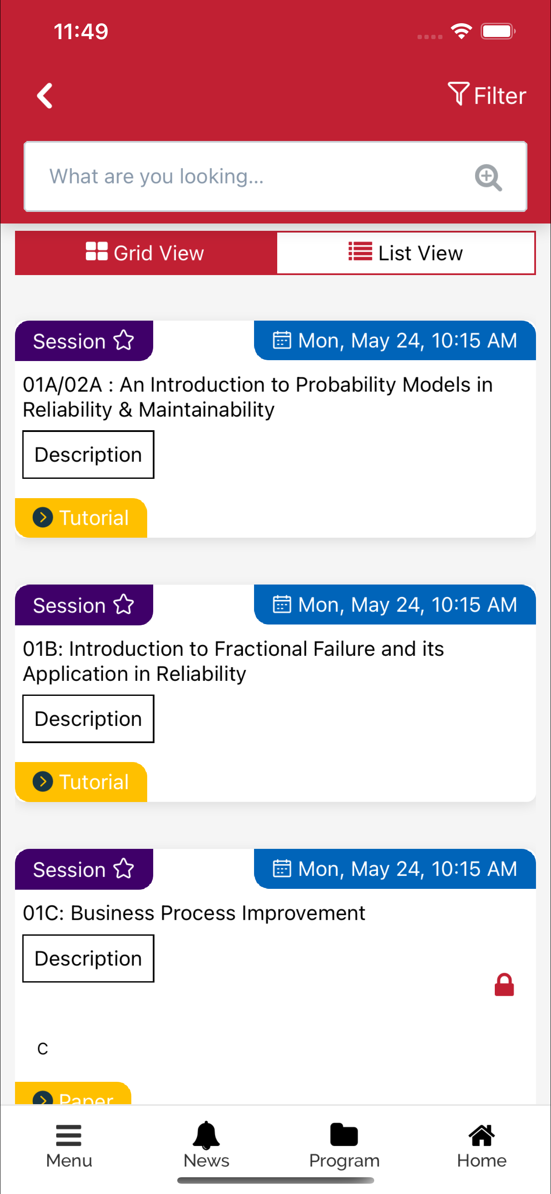Favorite session 01A/02A with star
Viewport: 551px width, 1194px height.
[x=124, y=341]
